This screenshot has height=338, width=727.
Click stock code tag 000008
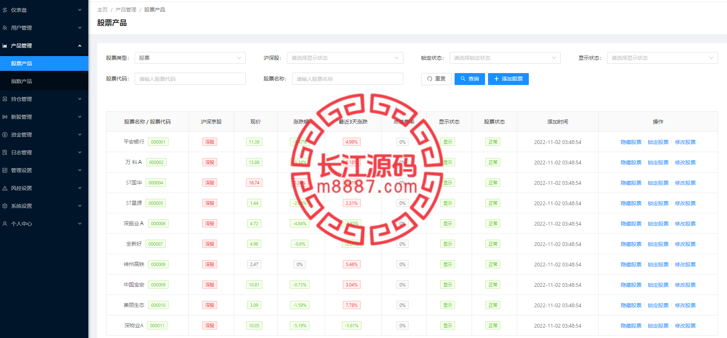click(x=158, y=264)
